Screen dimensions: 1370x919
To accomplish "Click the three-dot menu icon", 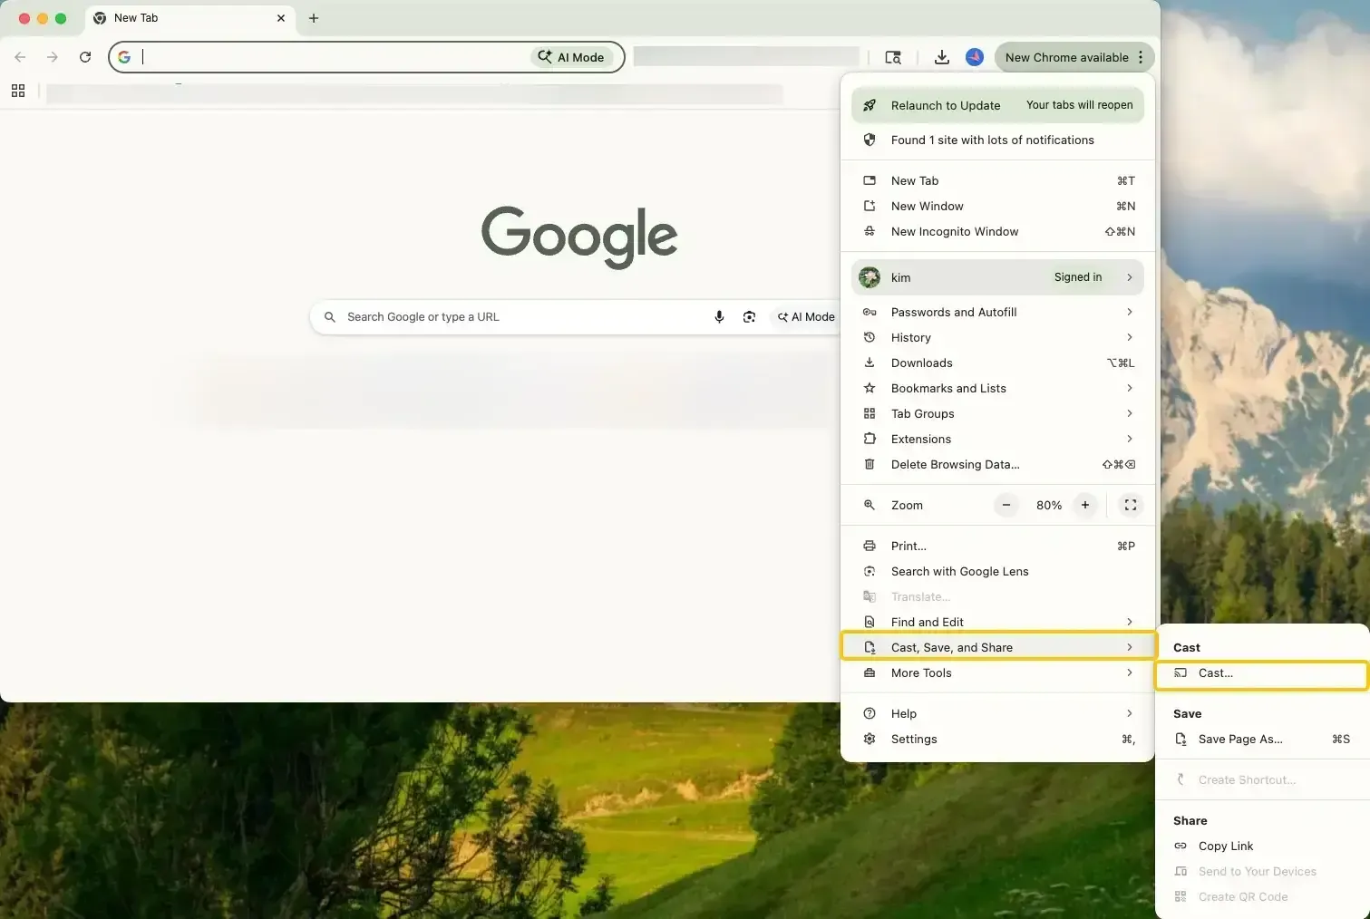I will (1141, 57).
